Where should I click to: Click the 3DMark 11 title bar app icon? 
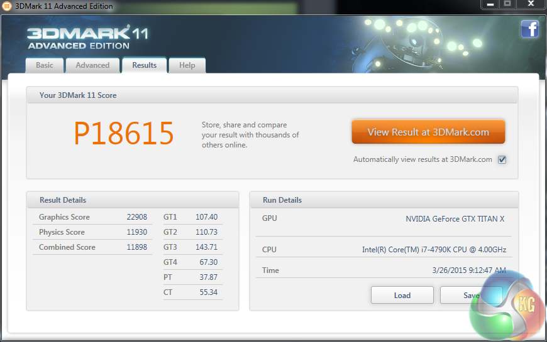[x=7, y=6]
